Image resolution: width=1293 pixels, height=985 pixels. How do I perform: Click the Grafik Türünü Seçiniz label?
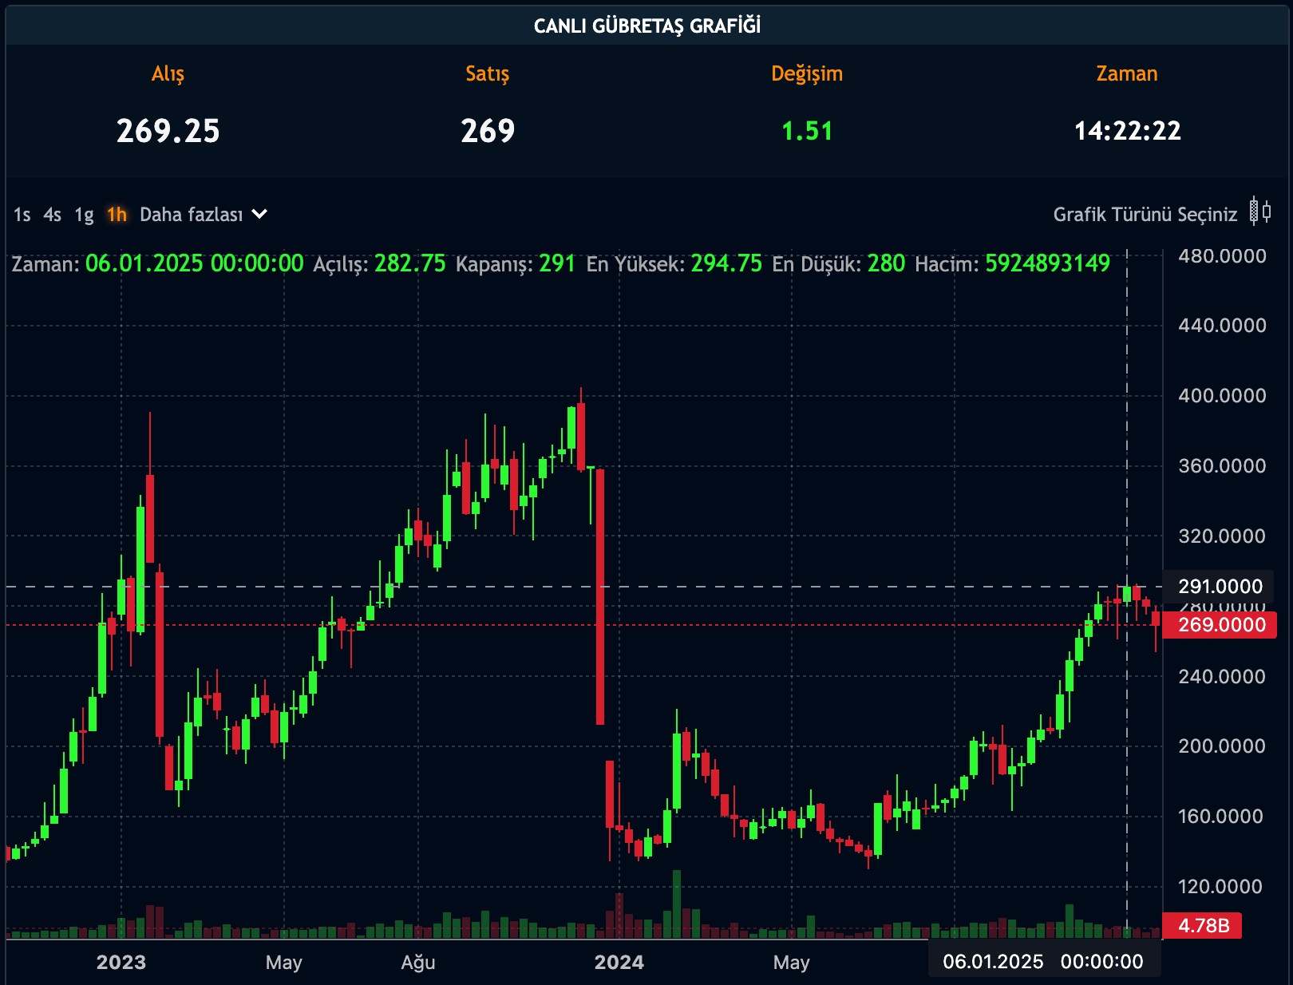tap(1145, 215)
